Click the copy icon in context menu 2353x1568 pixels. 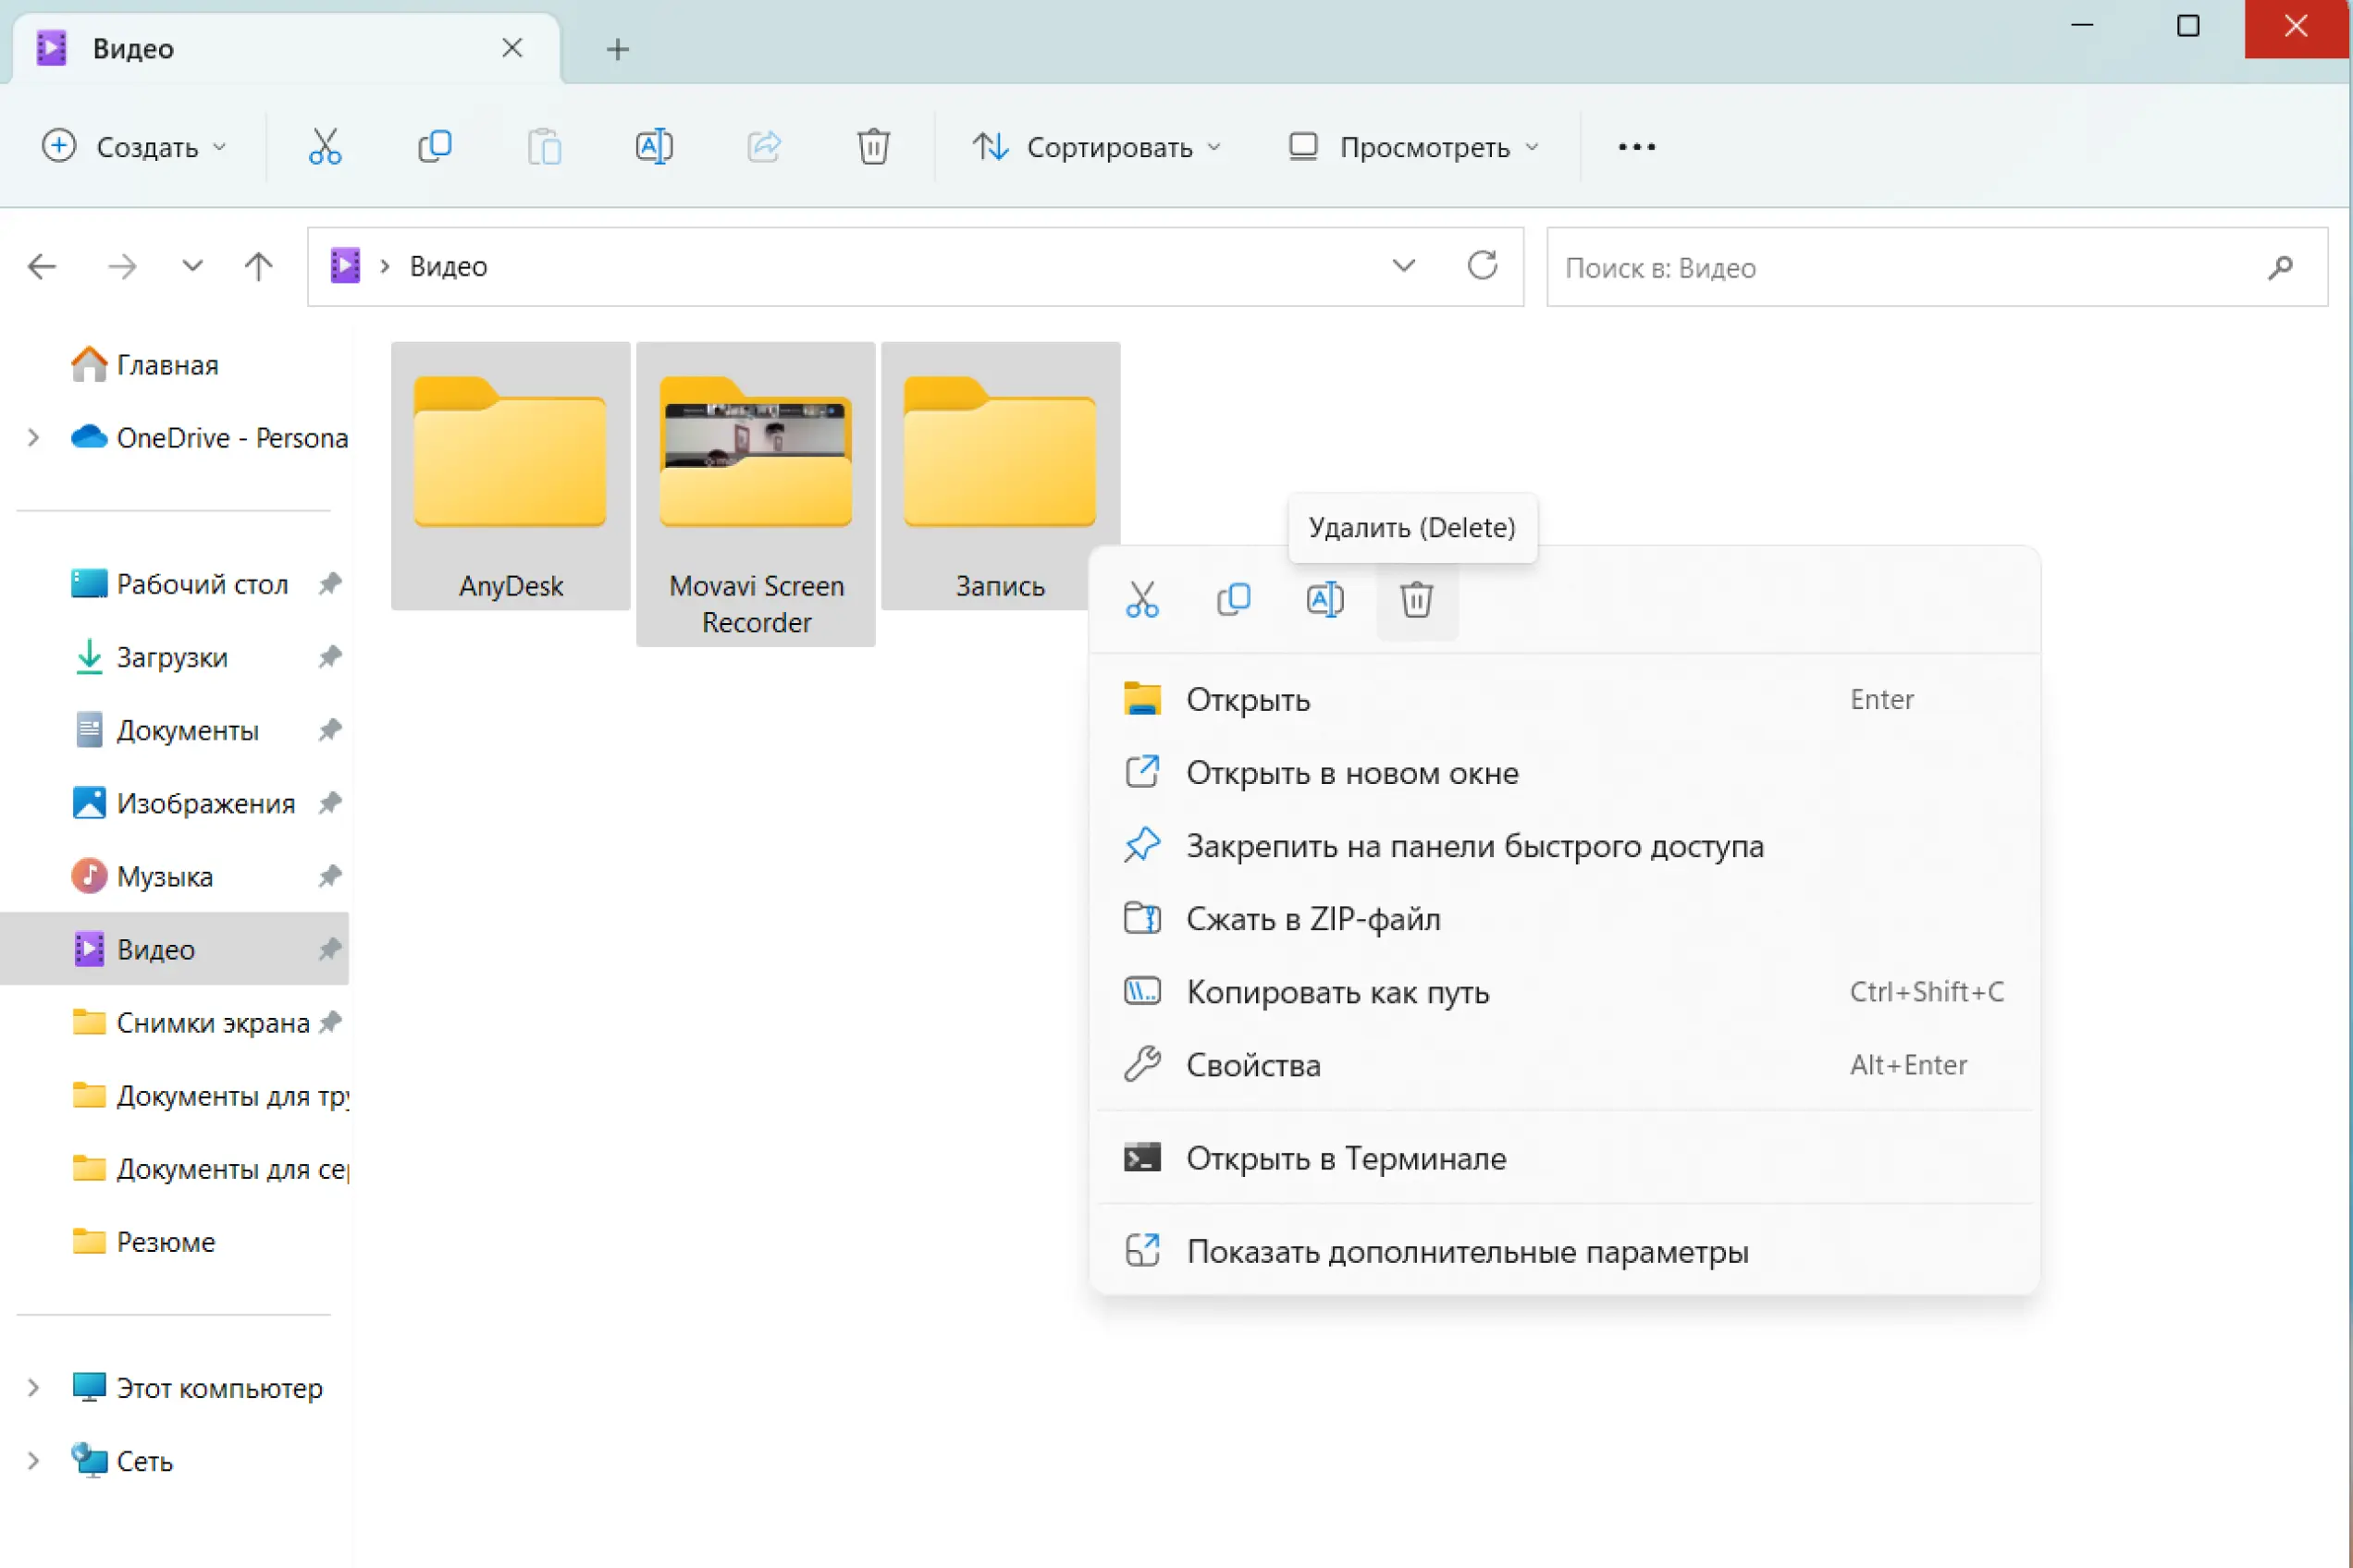(1233, 600)
